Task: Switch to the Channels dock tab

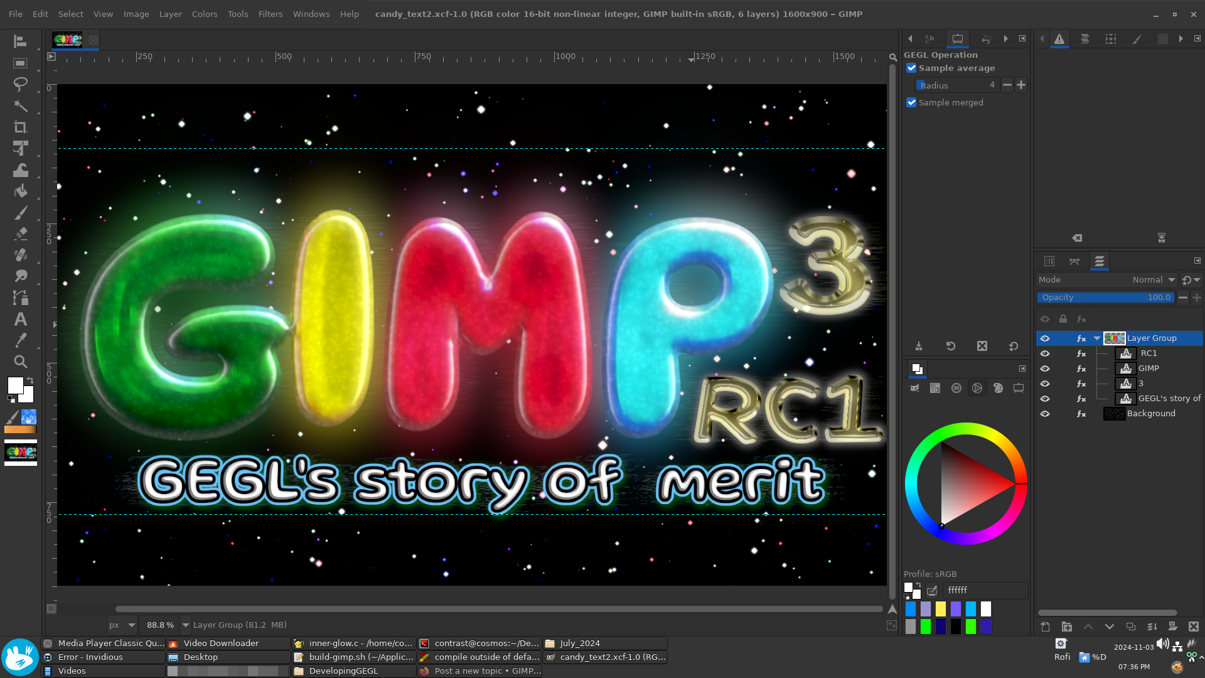Action: coord(1049,261)
